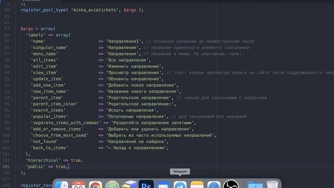
Task: Open Finder from the dock
Action: point(62,184)
